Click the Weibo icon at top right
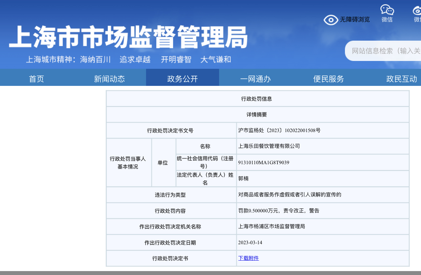Screen dimensions: 421x275 417,10
